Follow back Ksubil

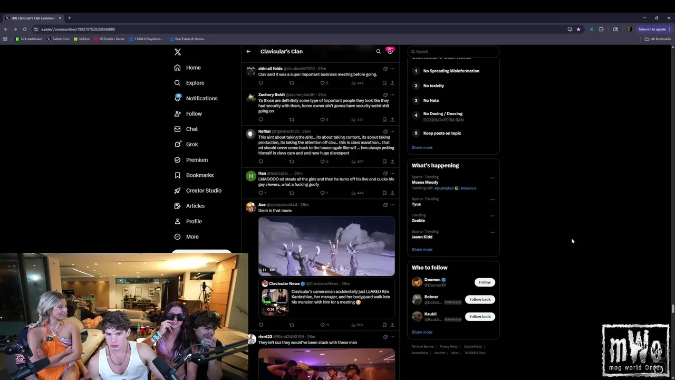pyautogui.click(x=480, y=317)
